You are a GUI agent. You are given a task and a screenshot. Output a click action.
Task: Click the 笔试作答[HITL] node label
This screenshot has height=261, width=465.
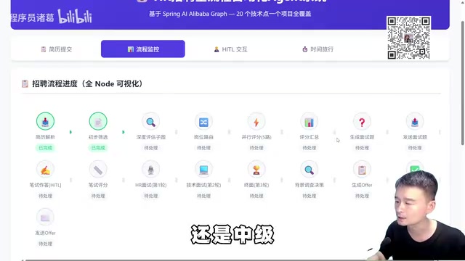pos(45,185)
